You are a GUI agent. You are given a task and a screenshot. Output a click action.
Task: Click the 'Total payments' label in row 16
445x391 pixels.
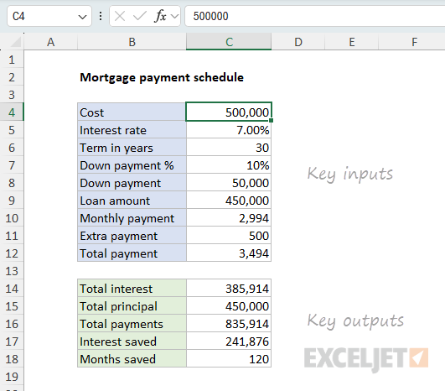point(132,324)
